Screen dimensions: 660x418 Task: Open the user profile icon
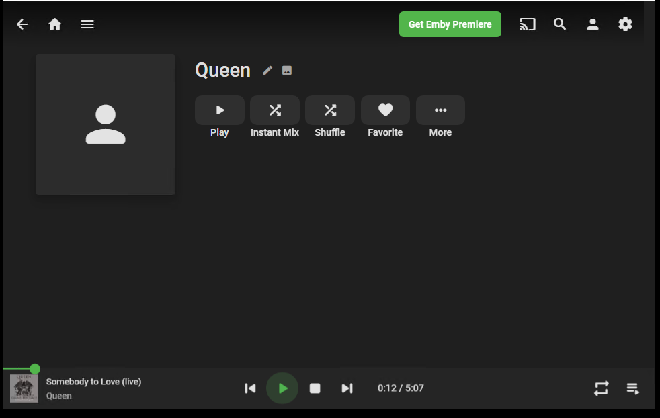click(x=593, y=24)
